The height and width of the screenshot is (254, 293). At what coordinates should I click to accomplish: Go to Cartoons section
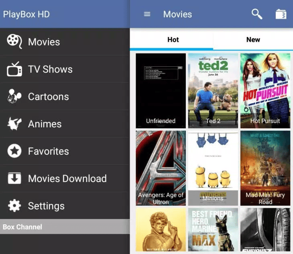pos(65,96)
